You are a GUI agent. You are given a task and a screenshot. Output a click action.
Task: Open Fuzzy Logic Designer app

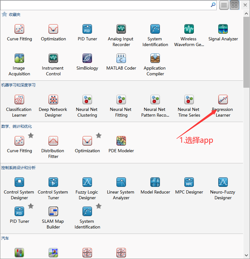pyautogui.click(x=87, y=189)
